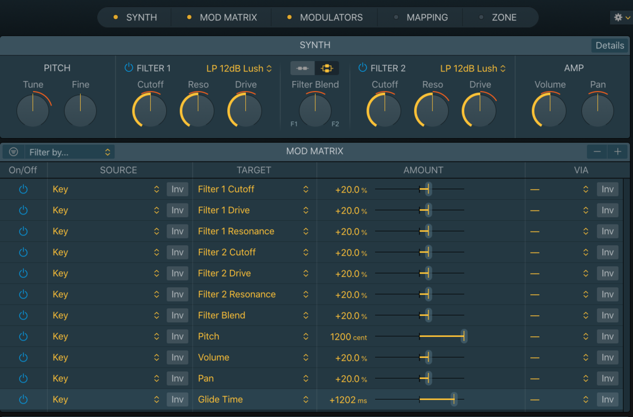Toggle via Inv for Pan row
Screen dimensions: 633x417
(x=608, y=379)
